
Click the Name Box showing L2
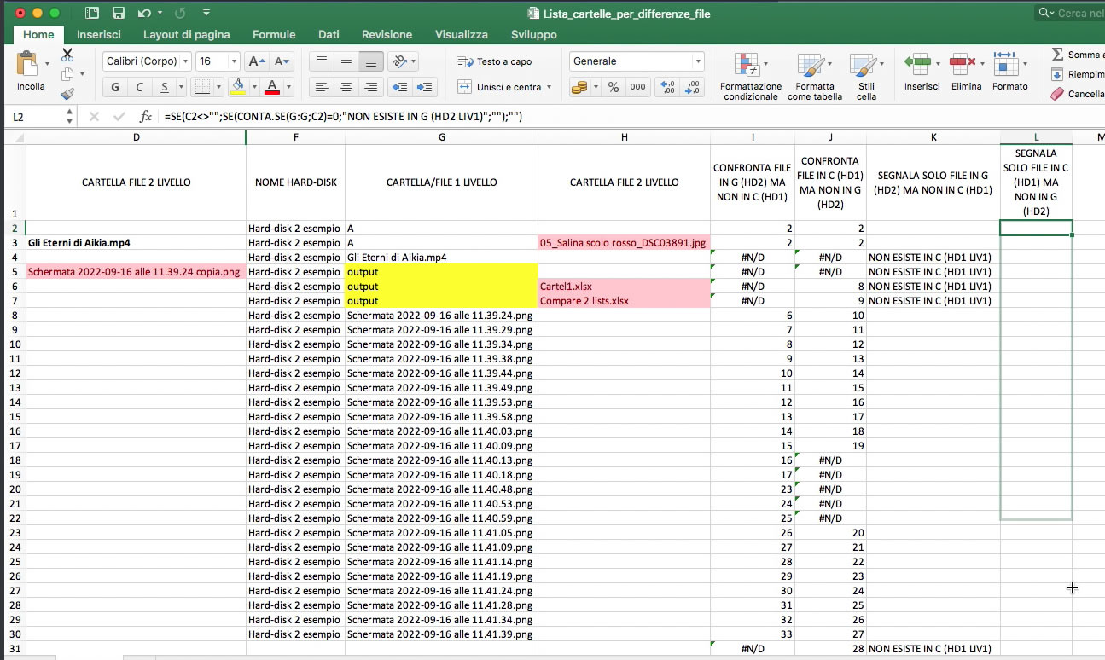35,117
